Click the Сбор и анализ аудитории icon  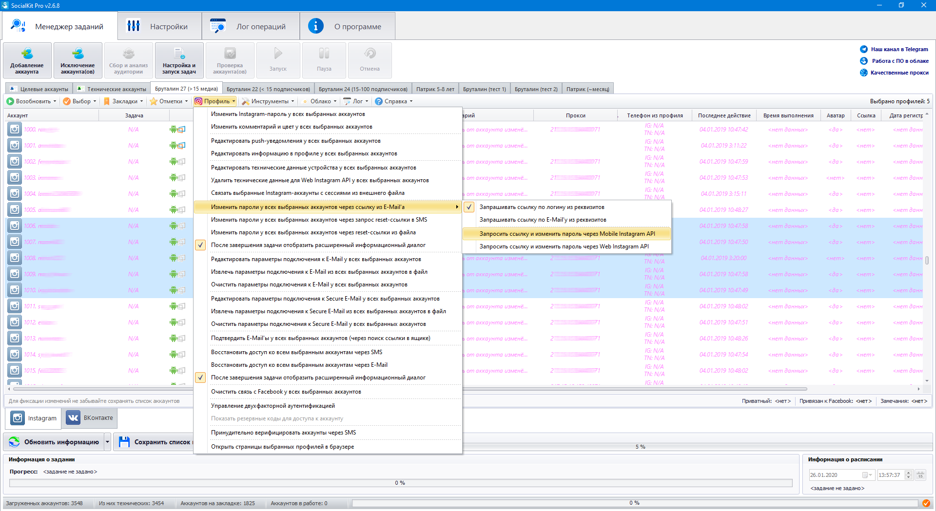[128, 54]
